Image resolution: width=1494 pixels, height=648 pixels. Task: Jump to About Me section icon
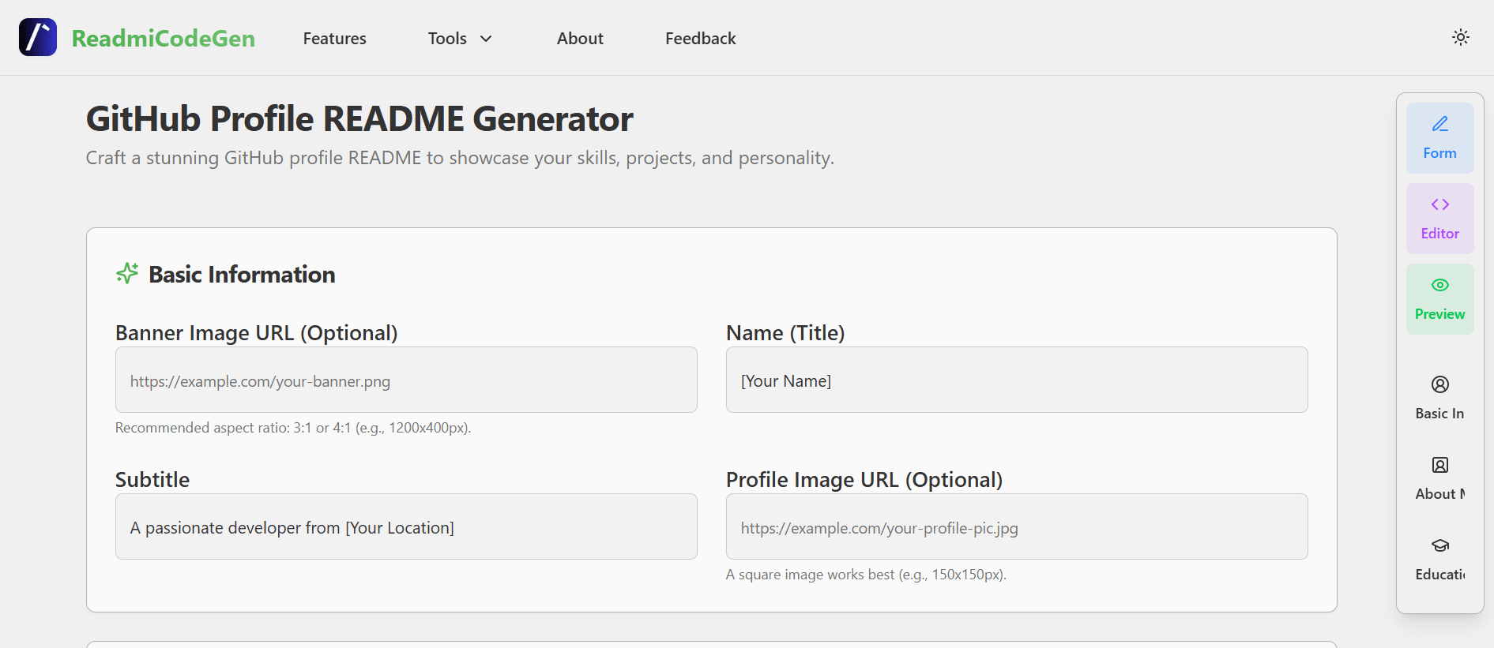[1439, 465]
